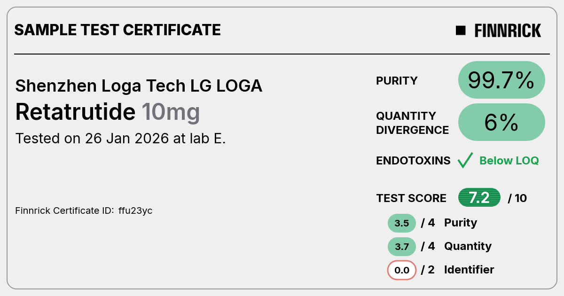
Task: Select the certificate ID ffu23yc
Action: 135,211
